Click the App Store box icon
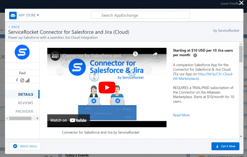247x157 pixels. (13, 15)
